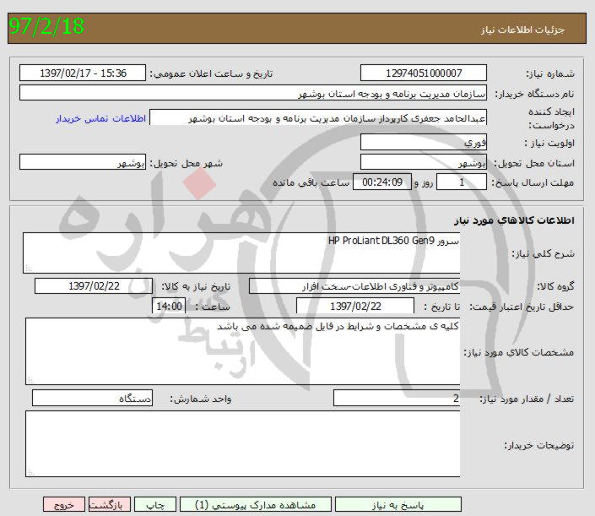595x516 pixels.
Task: Click the 'بازگشت' back button
Action: click(110, 505)
